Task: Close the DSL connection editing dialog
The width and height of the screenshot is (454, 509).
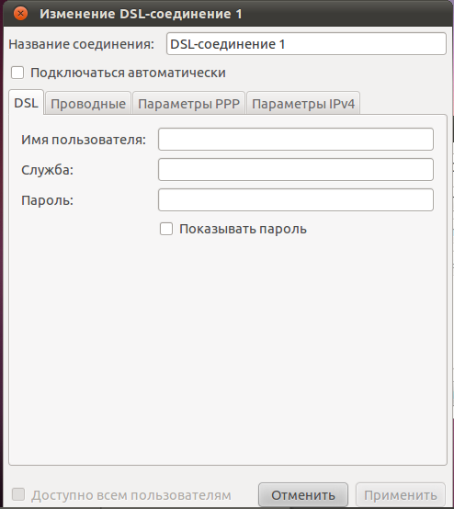Action: 20,14
